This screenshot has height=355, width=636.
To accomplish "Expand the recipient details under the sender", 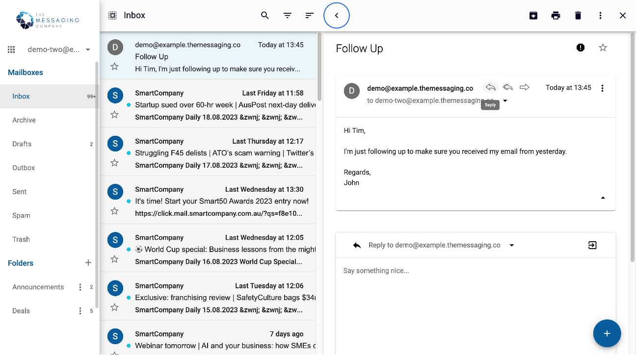I will click(504, 101).
